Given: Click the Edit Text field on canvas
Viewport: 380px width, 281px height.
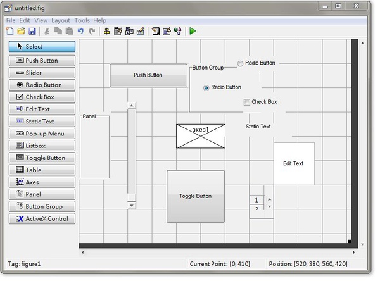Looking at the screenshot, I should (294, 164).
